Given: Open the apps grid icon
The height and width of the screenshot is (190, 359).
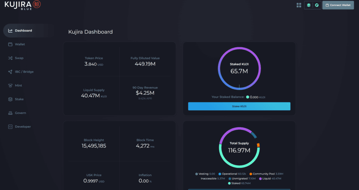Looking at the screenshot, I should click(x=299, y=5).
